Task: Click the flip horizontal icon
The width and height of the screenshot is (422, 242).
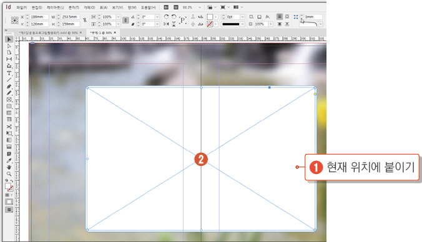Action: [166, 24]
